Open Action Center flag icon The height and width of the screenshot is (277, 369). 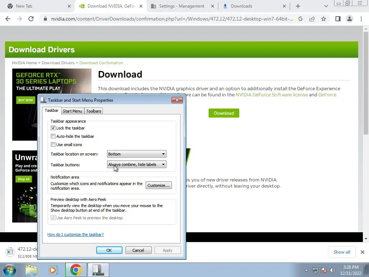[x=324, y=270]
